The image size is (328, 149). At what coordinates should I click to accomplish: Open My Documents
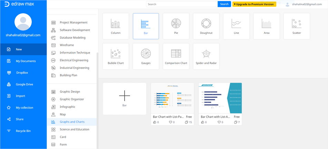[23, 61]
